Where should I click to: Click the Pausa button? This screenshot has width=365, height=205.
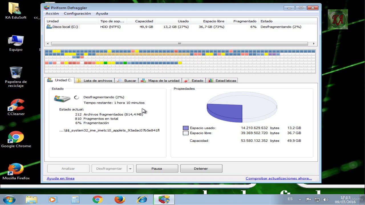point(157,169)
